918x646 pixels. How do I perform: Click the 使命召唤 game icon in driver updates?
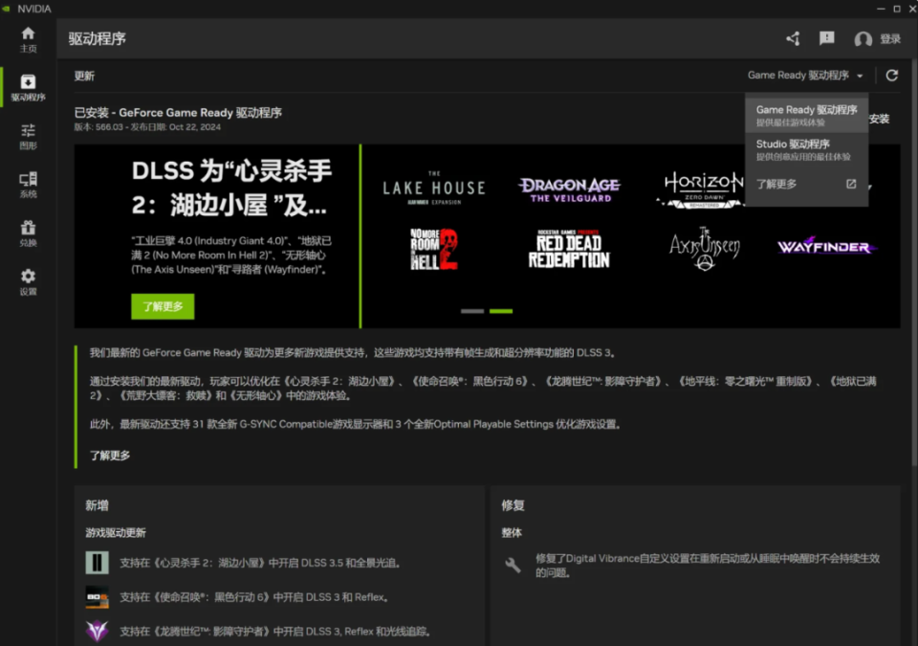[x=97, y=596]
